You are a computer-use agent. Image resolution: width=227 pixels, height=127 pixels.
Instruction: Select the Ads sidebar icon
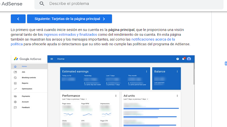tap(15, 72)
